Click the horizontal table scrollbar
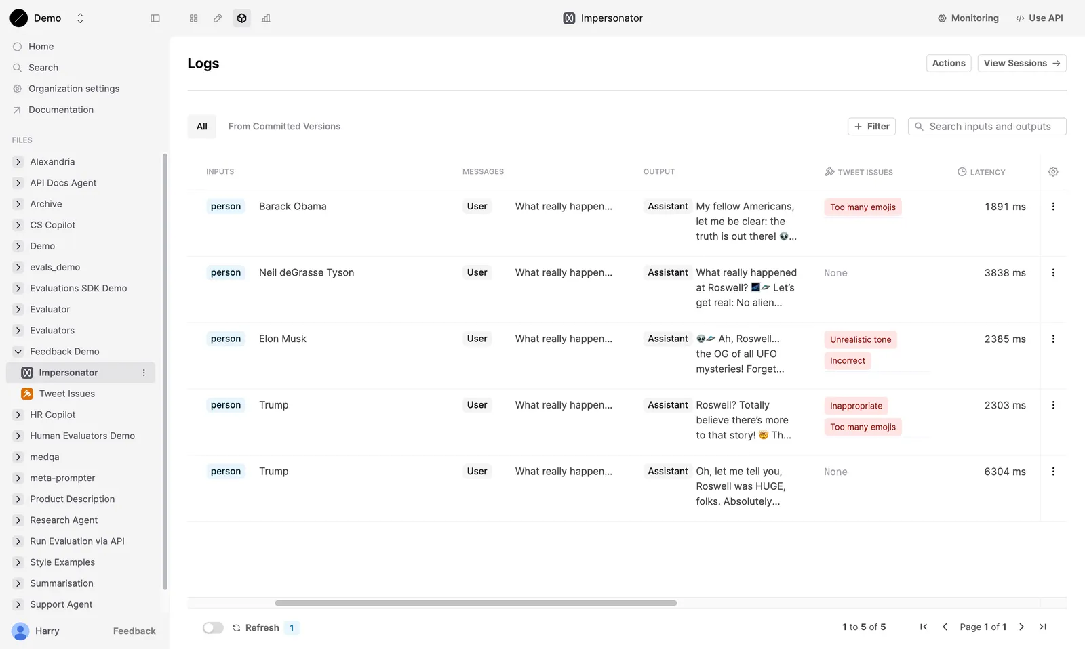This screenshot has height=649, width=1085. click(x=475, y=603)
